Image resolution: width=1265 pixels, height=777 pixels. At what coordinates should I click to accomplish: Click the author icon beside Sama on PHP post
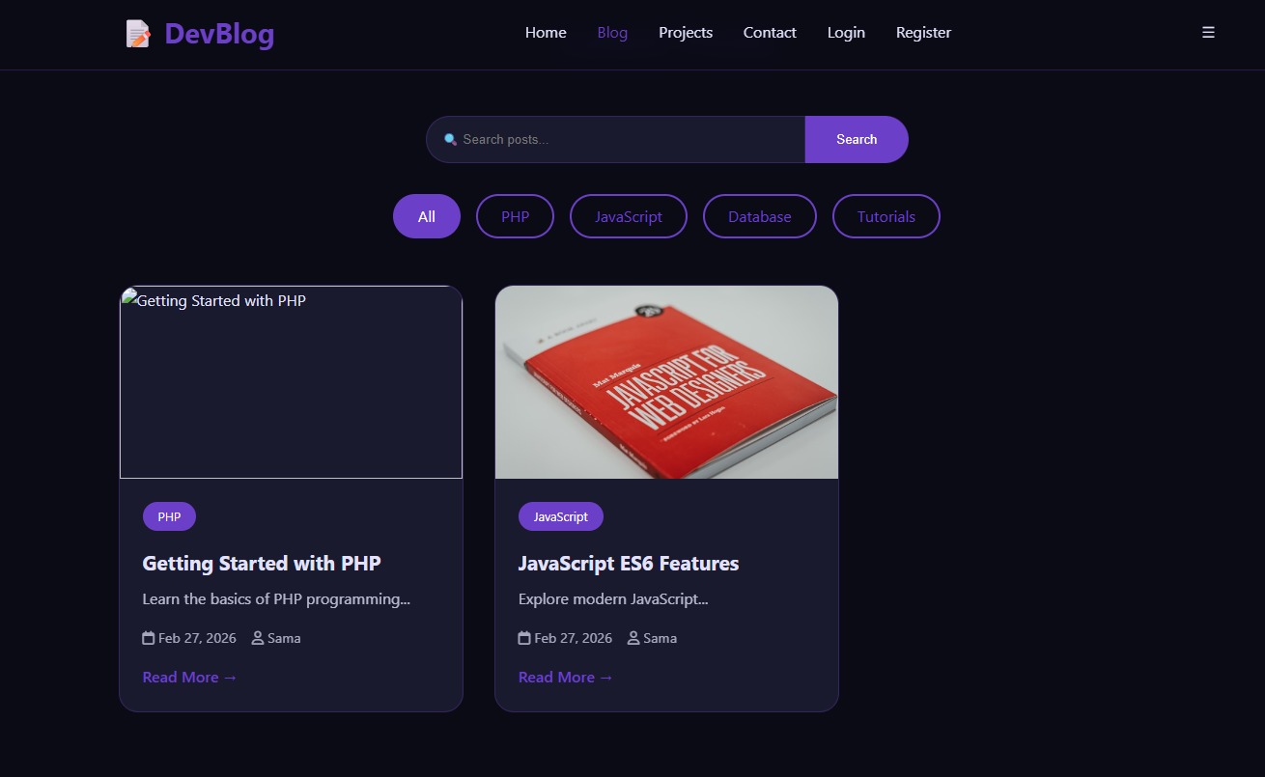point(256,637)
